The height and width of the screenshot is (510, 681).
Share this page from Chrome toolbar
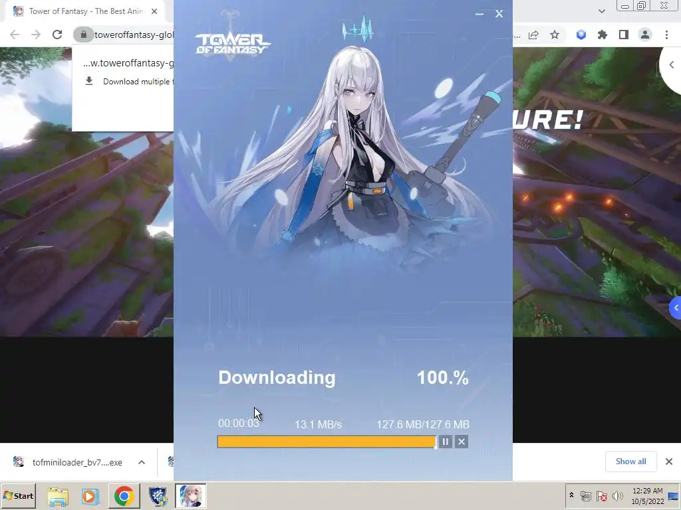[533, 35]
